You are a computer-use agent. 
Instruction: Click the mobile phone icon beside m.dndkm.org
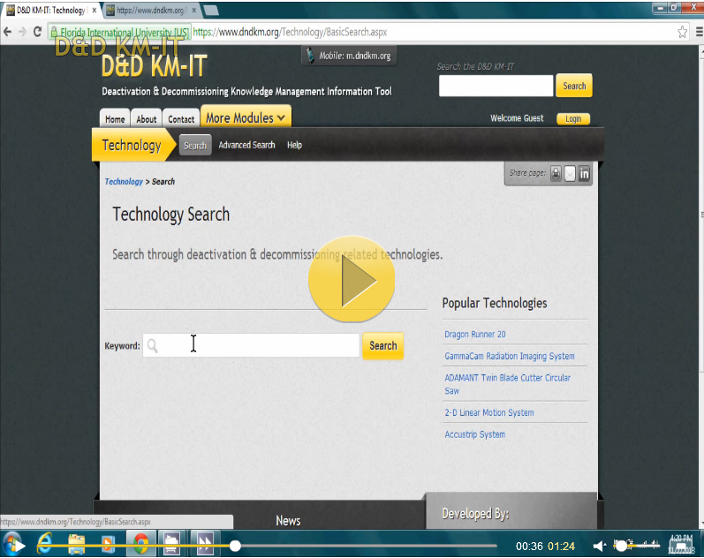[310, 56]
